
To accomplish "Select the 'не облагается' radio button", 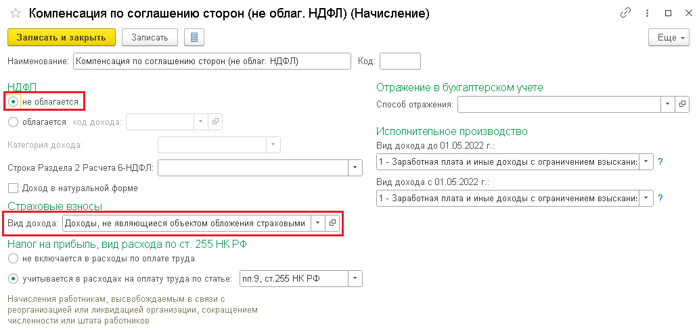I will click(x=14, y=102).
